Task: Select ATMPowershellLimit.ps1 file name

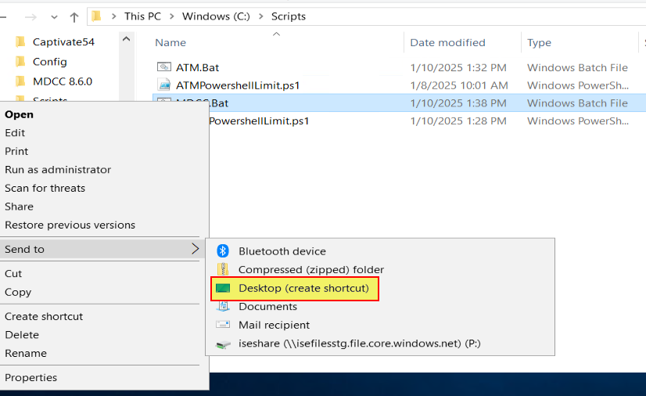Action: pos(238,85)
